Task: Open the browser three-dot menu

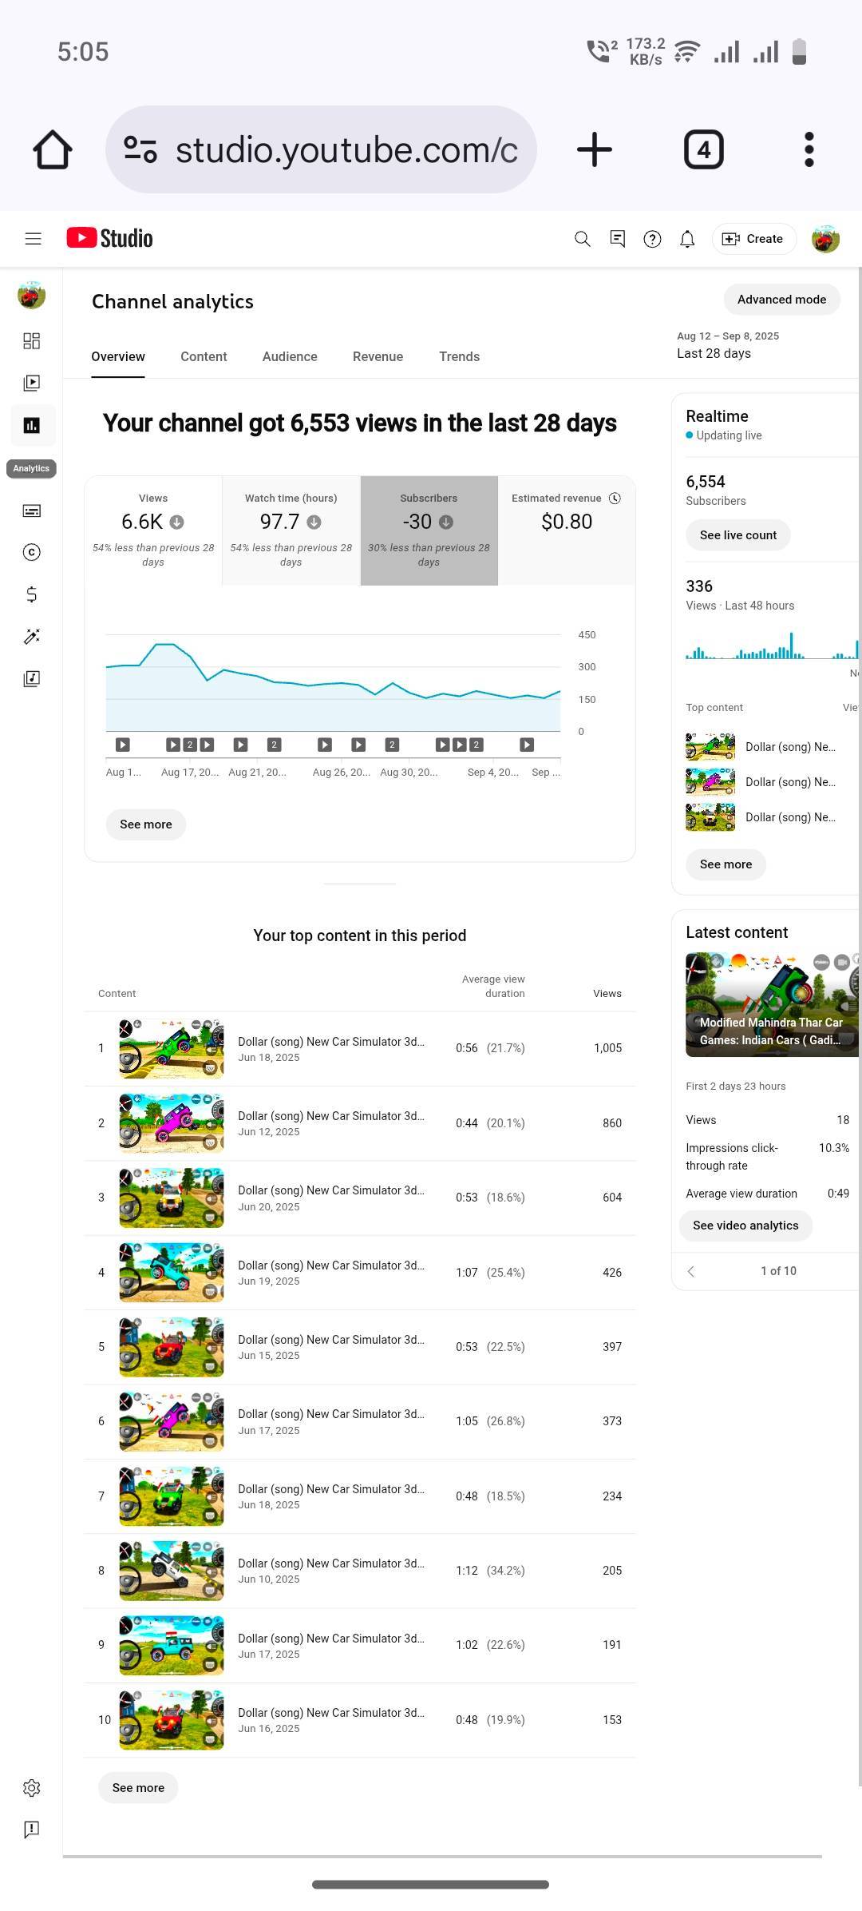Action: [809, 149]
